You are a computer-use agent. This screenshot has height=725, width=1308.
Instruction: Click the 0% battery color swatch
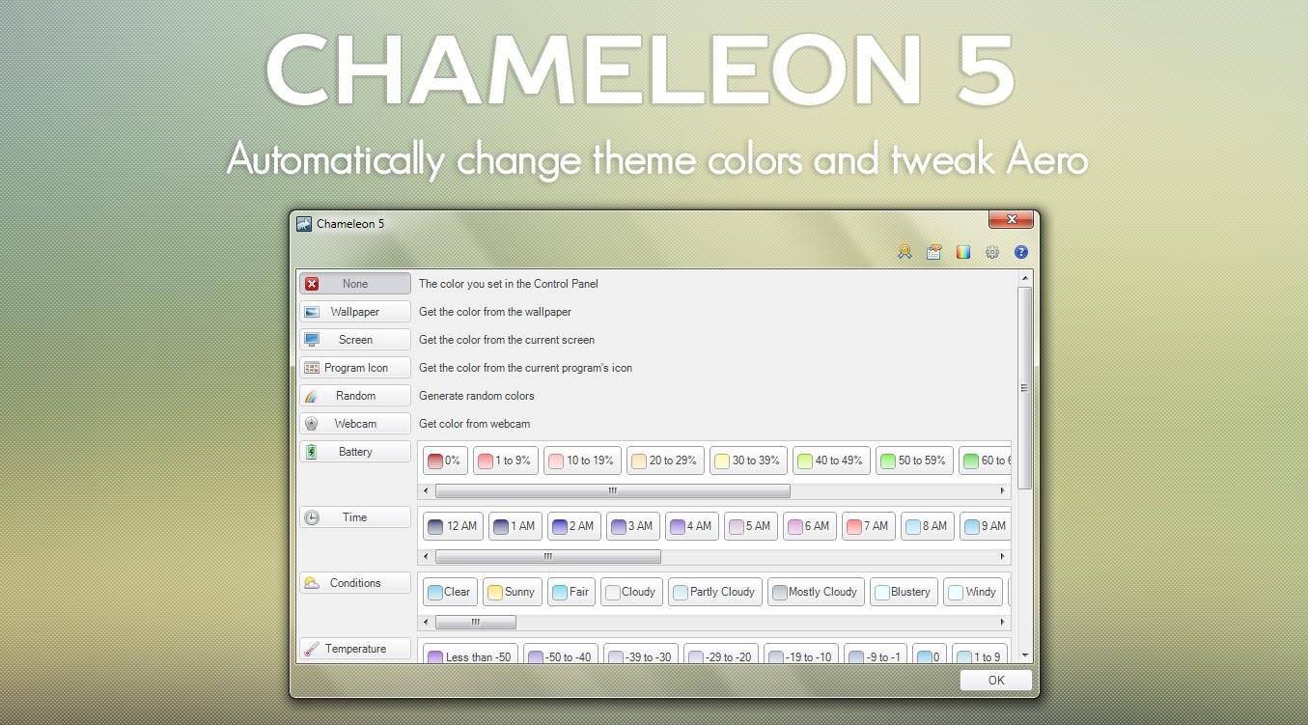tap(445, 460)
